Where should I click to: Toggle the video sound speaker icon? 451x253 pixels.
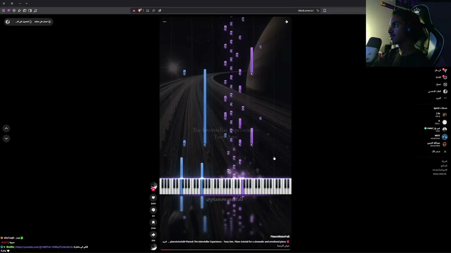[286, 22]
